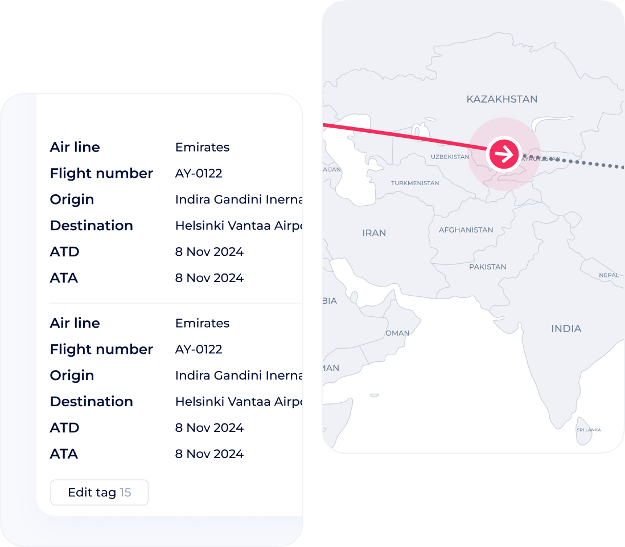Click first flight number AY-0122
This screenshot has width=625, height=547.
coord(199,173)
